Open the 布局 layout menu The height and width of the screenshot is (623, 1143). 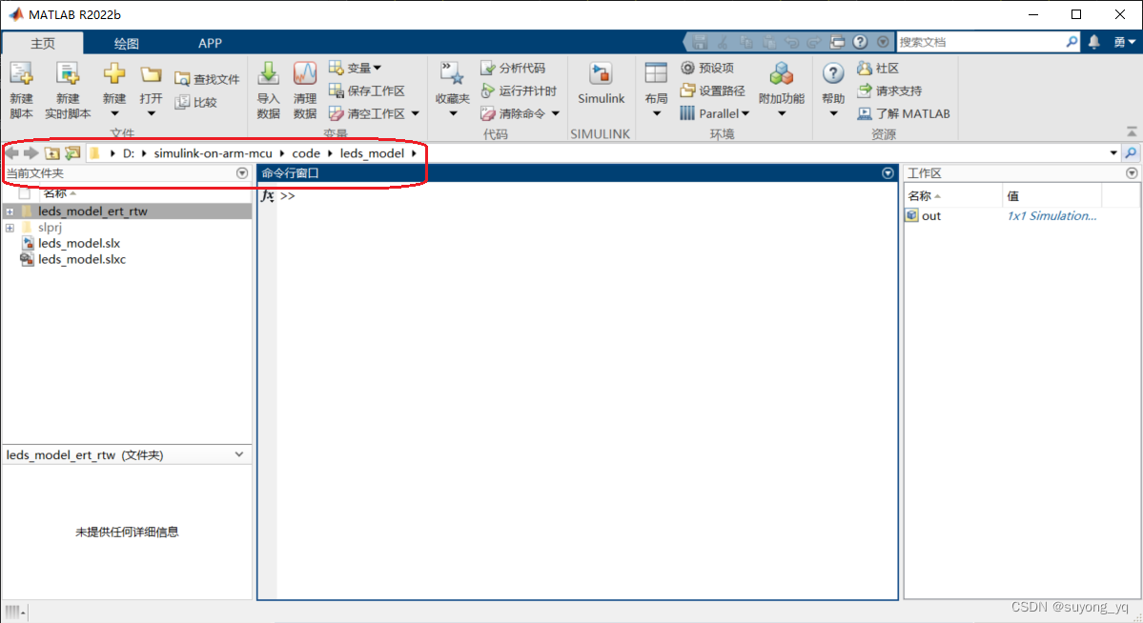click(656, 90)
